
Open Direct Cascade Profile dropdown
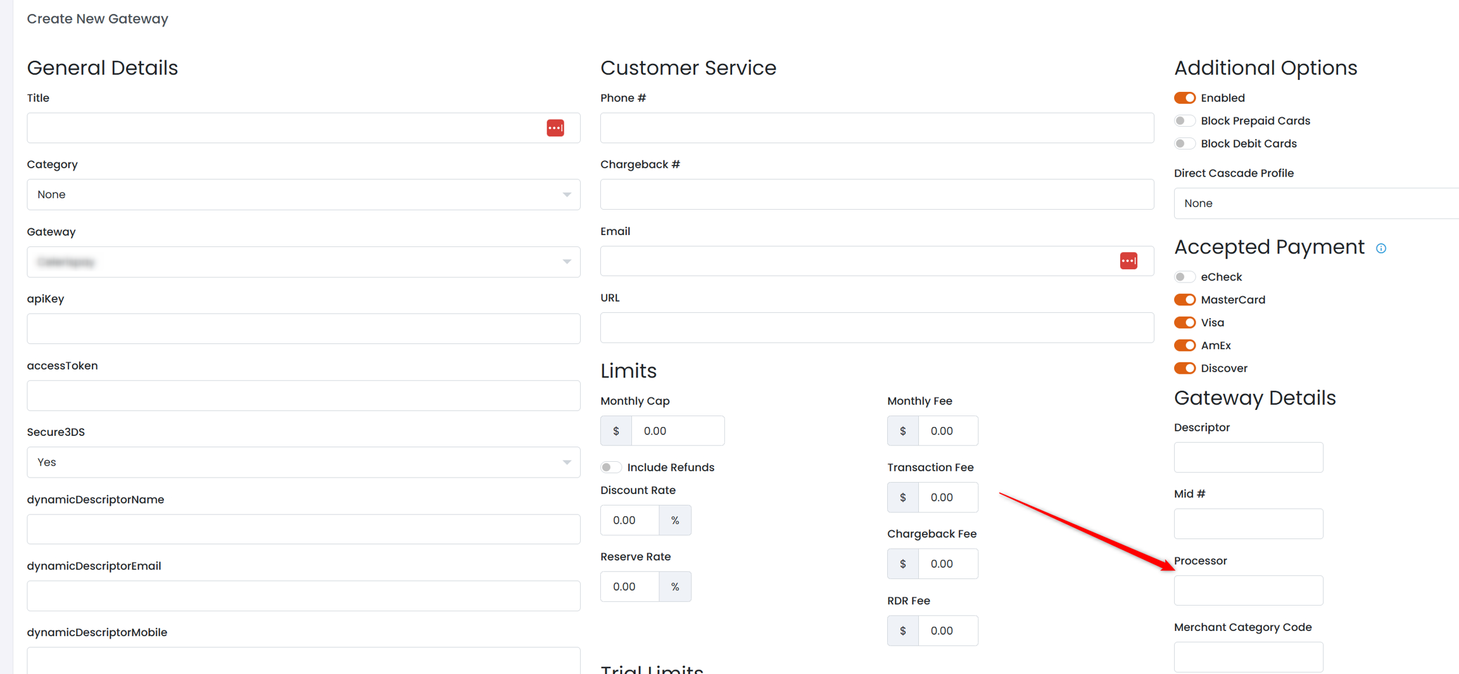(x=1316, y=203)
